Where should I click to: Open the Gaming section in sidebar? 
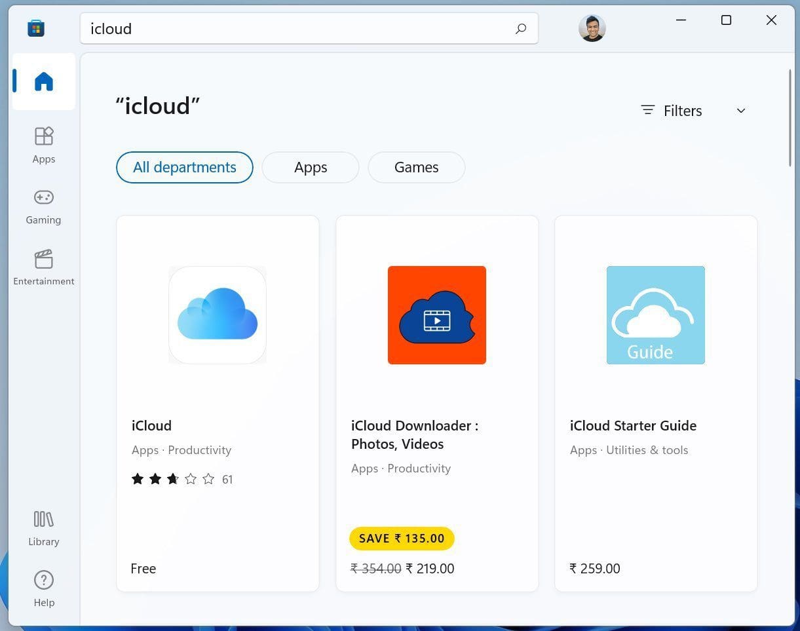pyautogui.click(x=44, y=206)
